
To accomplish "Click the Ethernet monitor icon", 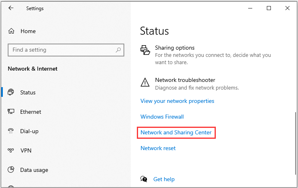I will pos(11,112).
